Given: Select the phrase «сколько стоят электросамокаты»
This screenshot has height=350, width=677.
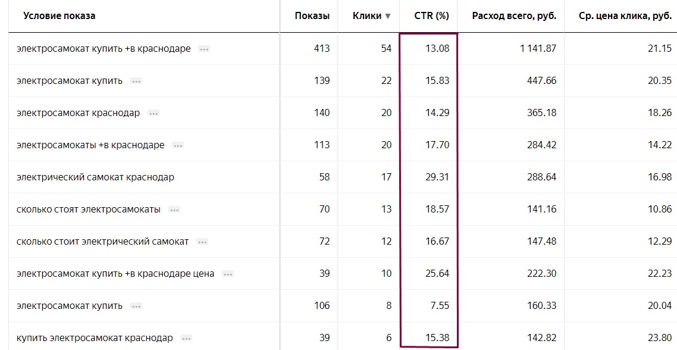Looking at the screenshot, I should click(x=89, y=210).
